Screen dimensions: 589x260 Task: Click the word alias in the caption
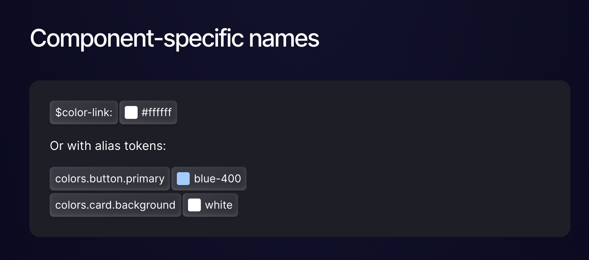coord(108,146)
